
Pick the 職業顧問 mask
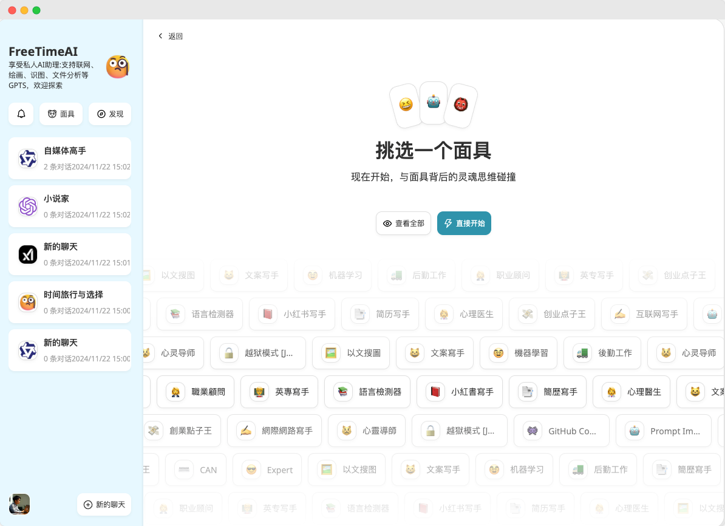[196, 392]
